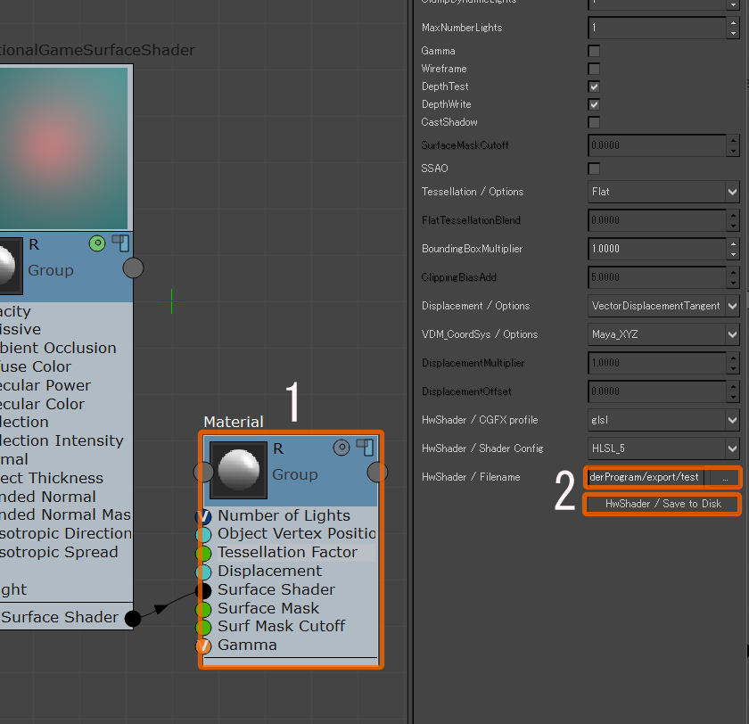This screenshot has width=749, height=724.
Task: Click the Tessellation Factor green input port
Action: (x=203, y=553)
